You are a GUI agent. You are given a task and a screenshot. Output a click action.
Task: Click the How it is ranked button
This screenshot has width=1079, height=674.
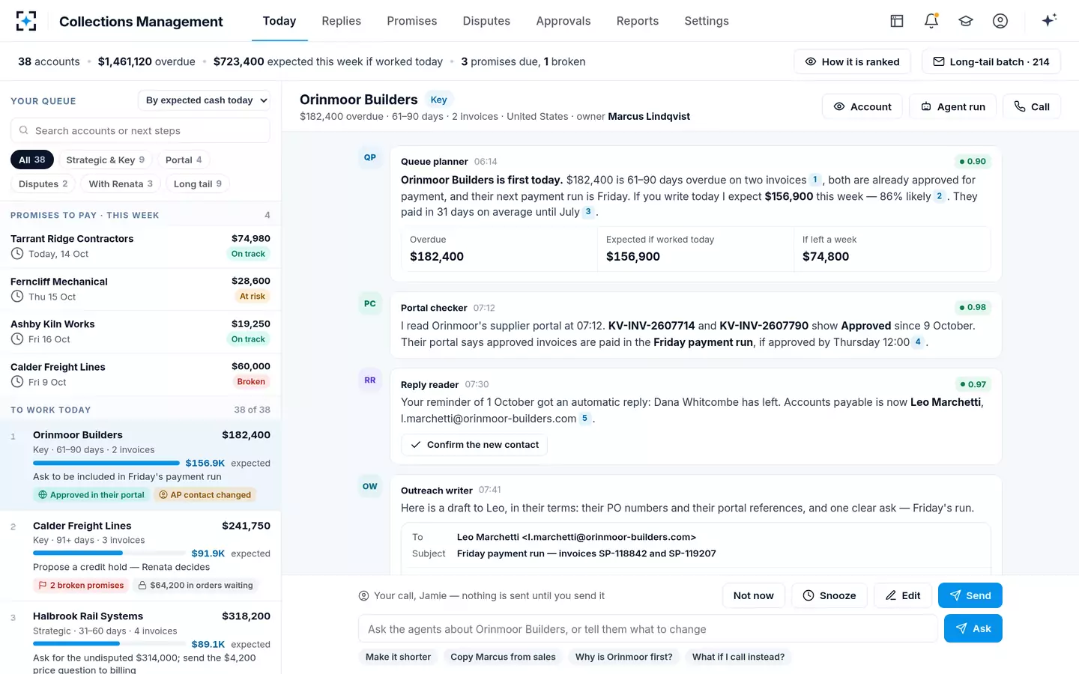[852, 61]
